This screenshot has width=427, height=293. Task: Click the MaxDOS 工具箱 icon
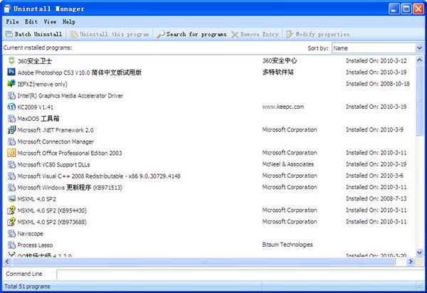click(11, 118)
